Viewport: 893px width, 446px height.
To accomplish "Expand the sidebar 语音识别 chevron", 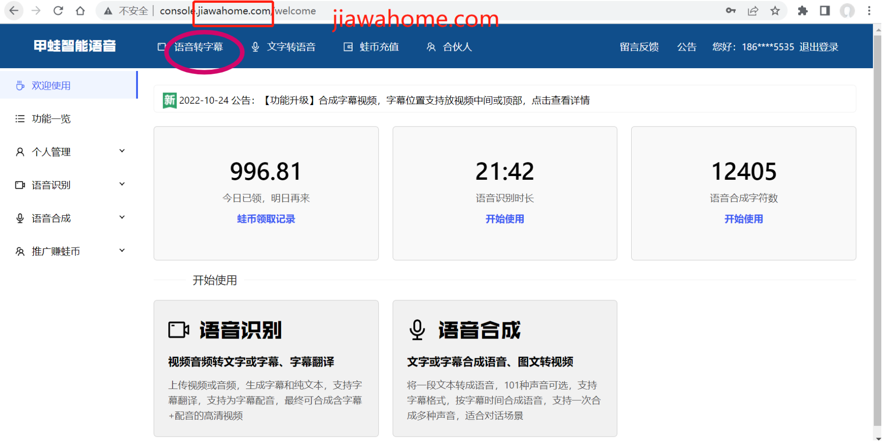I will coord(122,184).
